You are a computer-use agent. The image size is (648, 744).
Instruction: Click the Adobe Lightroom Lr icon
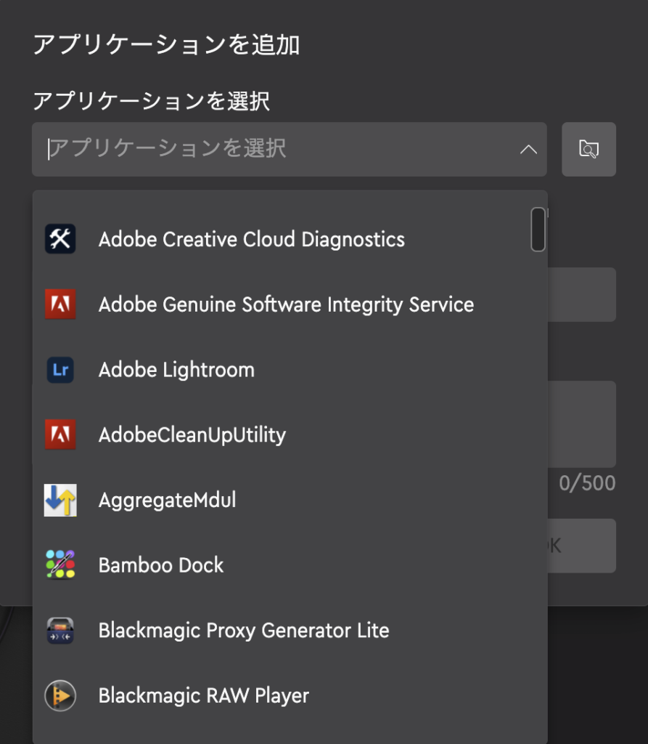(x=60, y=370)
